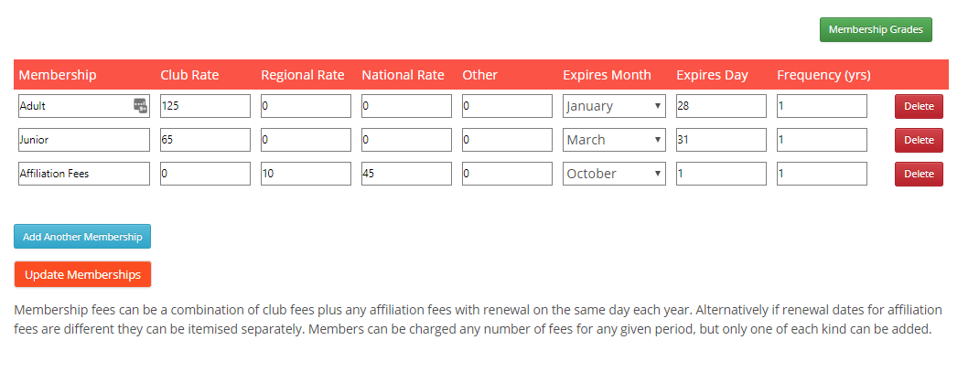Select the Adult expires day field showing 28
Image resolution: width=979 pixels, height=372 pixels.
coord(721,106)
